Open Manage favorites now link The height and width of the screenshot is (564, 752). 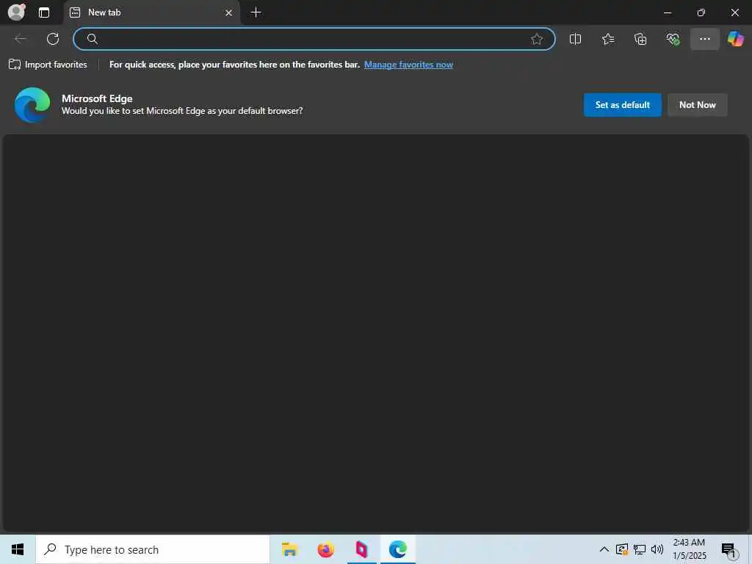pyautogui.click(x=408, y=65)
